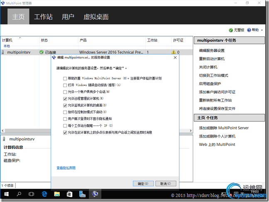
Task: Click the 帮助 question mark icon
Action: pos(249,30)
